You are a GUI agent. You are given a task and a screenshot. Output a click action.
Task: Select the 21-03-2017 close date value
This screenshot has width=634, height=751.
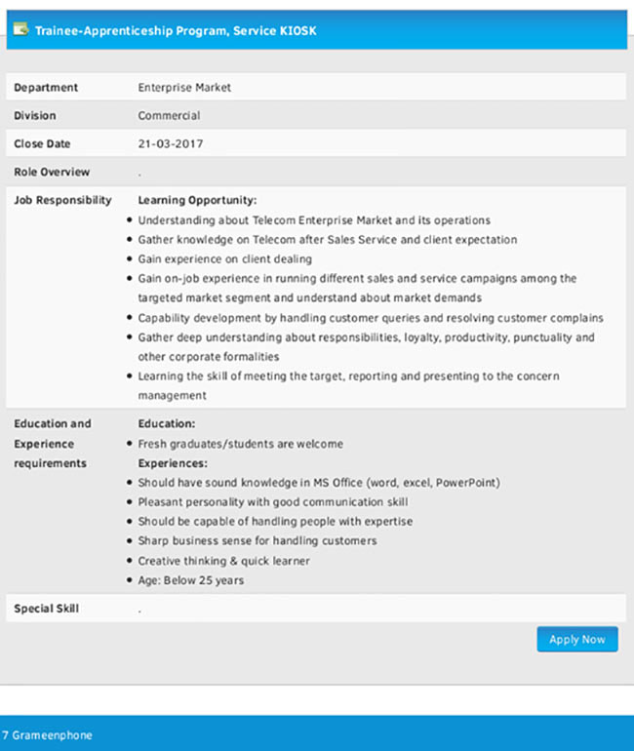click(x=171, y=144)
